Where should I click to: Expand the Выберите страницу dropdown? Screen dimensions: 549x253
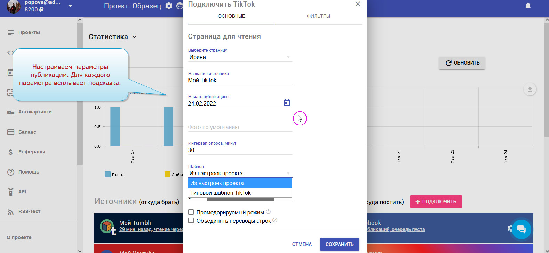pyautogui.click(x=240, y=57)
